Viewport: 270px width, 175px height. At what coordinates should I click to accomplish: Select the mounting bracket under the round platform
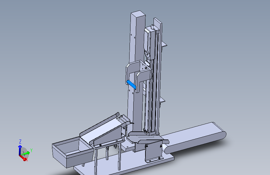click(154, 152)
